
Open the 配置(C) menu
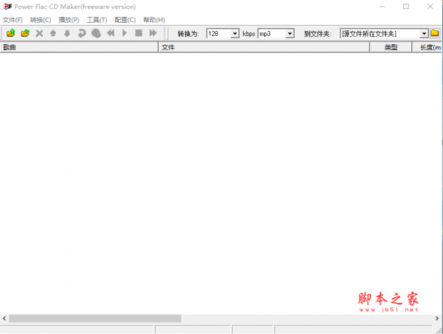click(x=126, y=20)
